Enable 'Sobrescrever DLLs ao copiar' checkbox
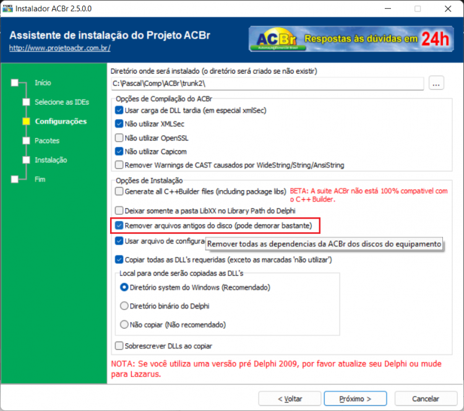The height and width of the screenshot is (411, 464). coord(119,346)
